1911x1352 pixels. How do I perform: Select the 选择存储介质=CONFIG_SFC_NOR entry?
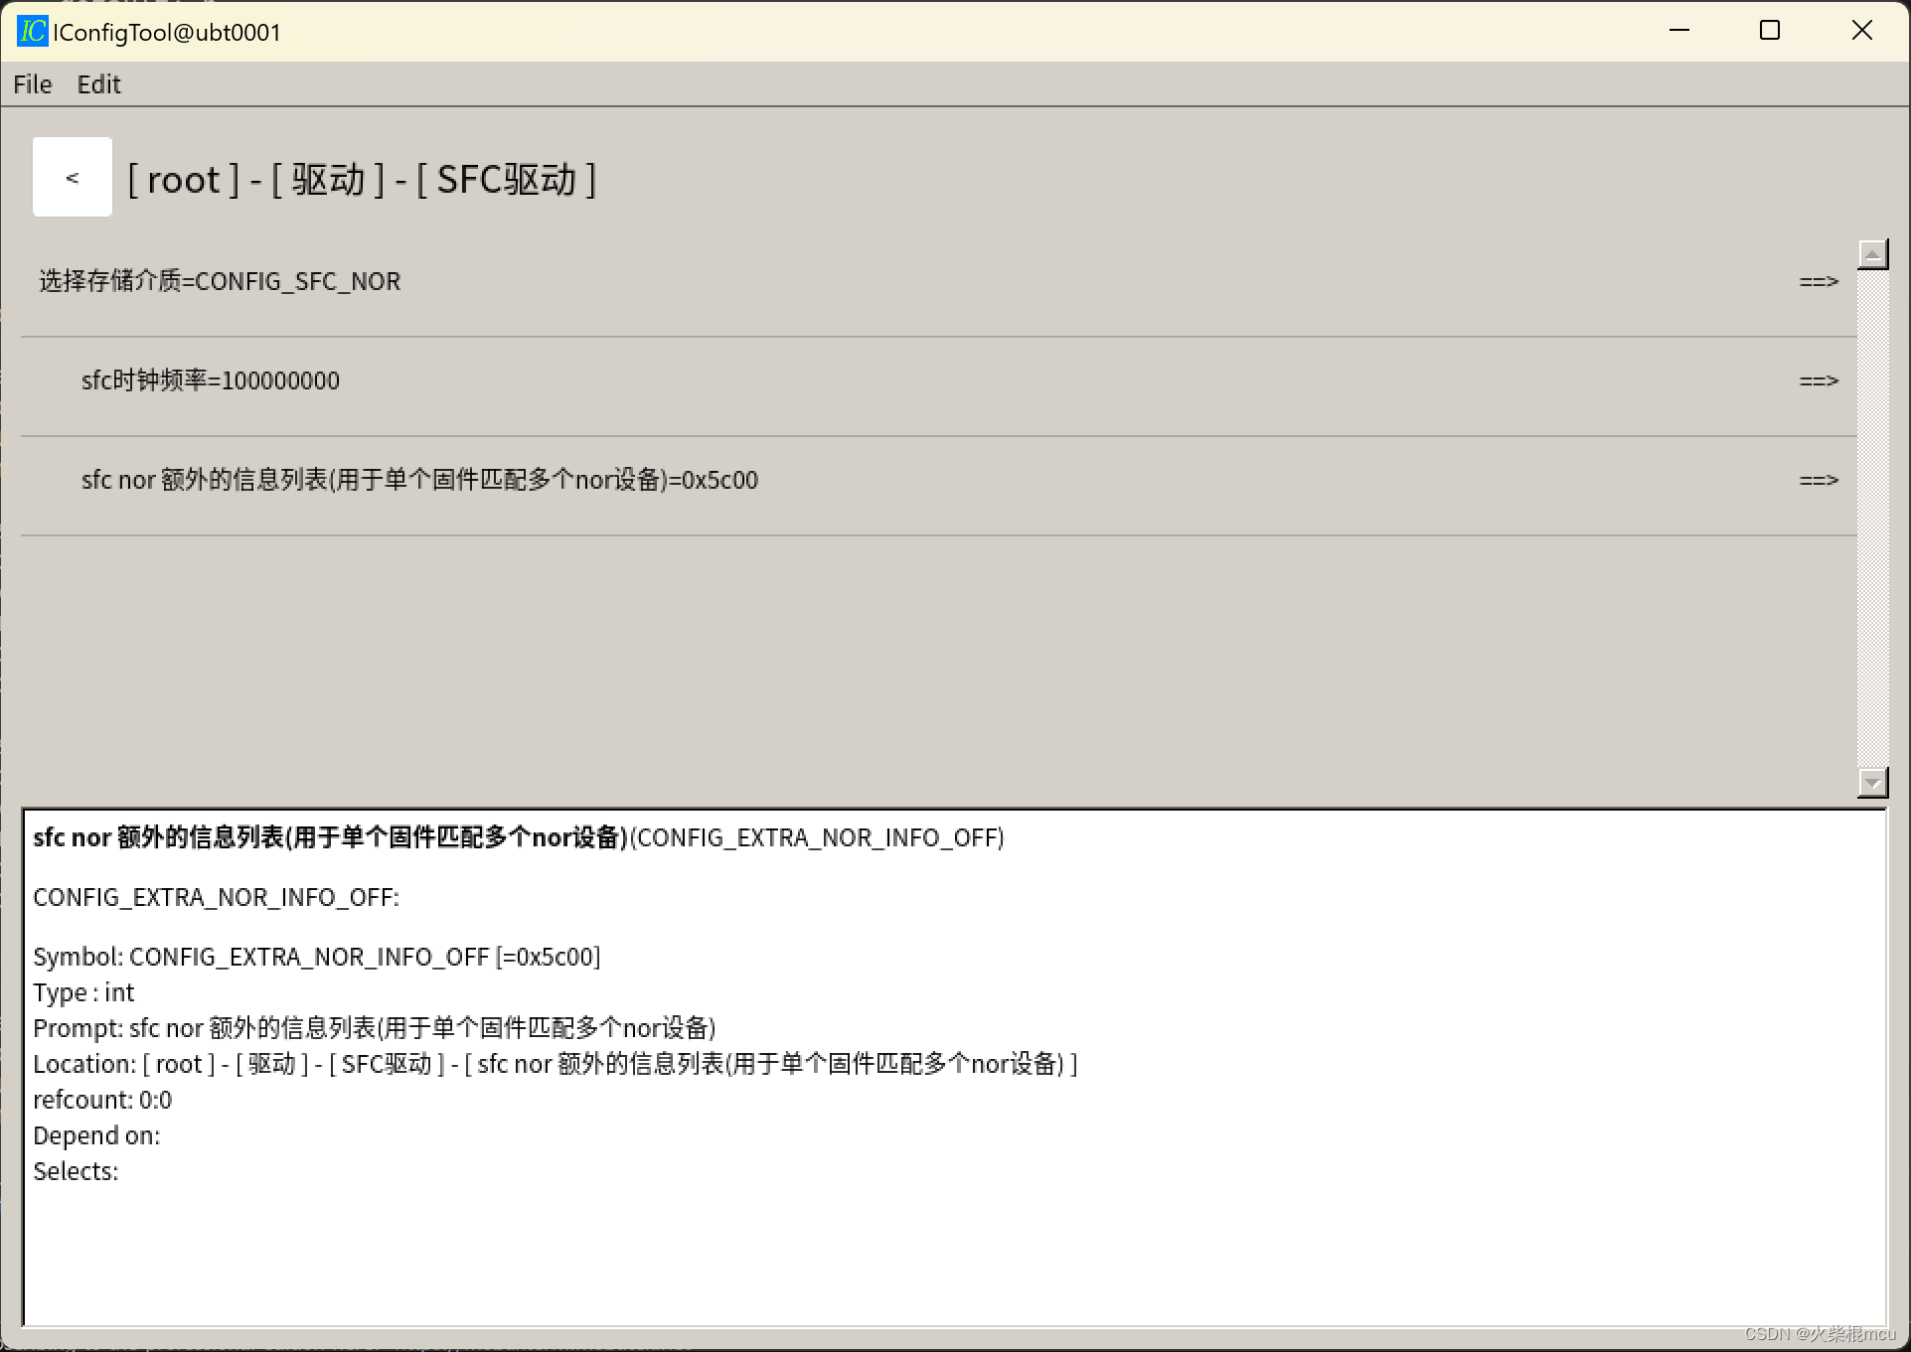point(220,282)
